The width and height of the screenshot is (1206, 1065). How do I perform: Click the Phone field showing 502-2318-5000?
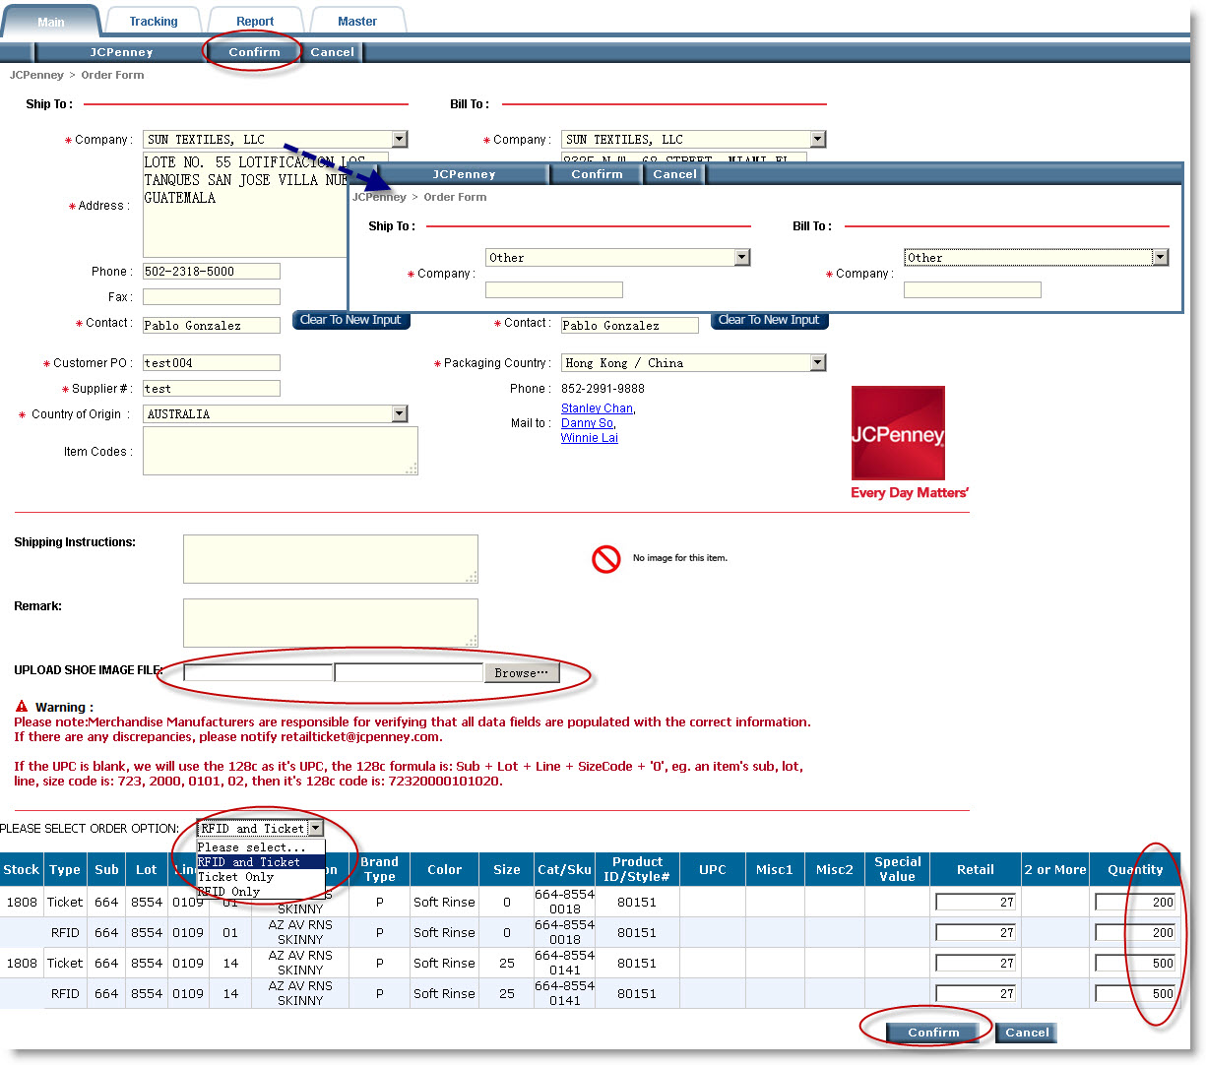(x=212, y=272)
